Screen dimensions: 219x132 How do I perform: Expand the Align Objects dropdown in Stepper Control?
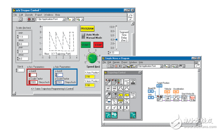pyautogui.click(x=71, y=19)
